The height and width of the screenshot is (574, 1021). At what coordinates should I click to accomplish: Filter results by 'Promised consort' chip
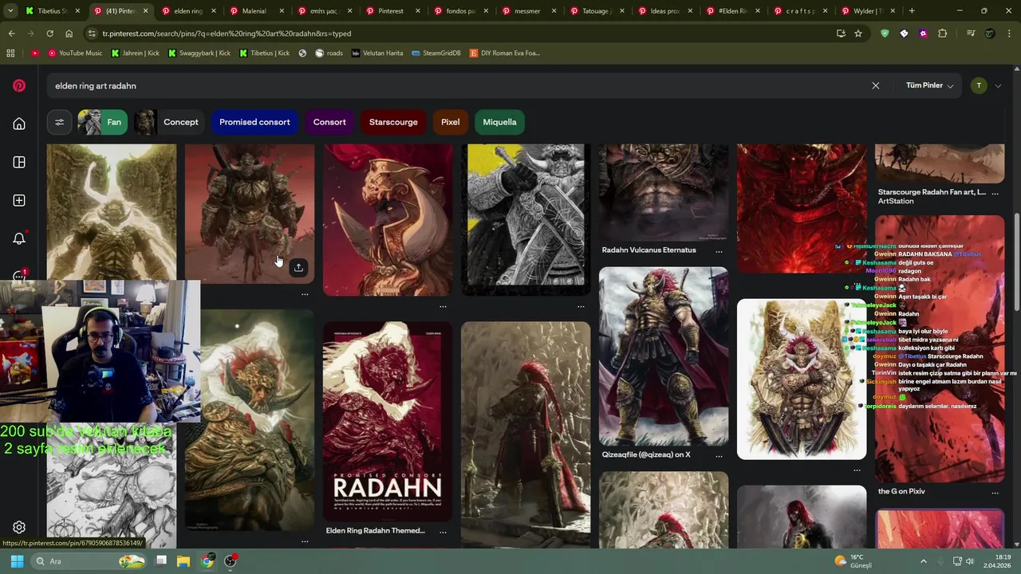tap(254, 122)
